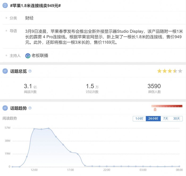
Task: Open the help icon next to 话题总览
Action: tap(30, 71)
